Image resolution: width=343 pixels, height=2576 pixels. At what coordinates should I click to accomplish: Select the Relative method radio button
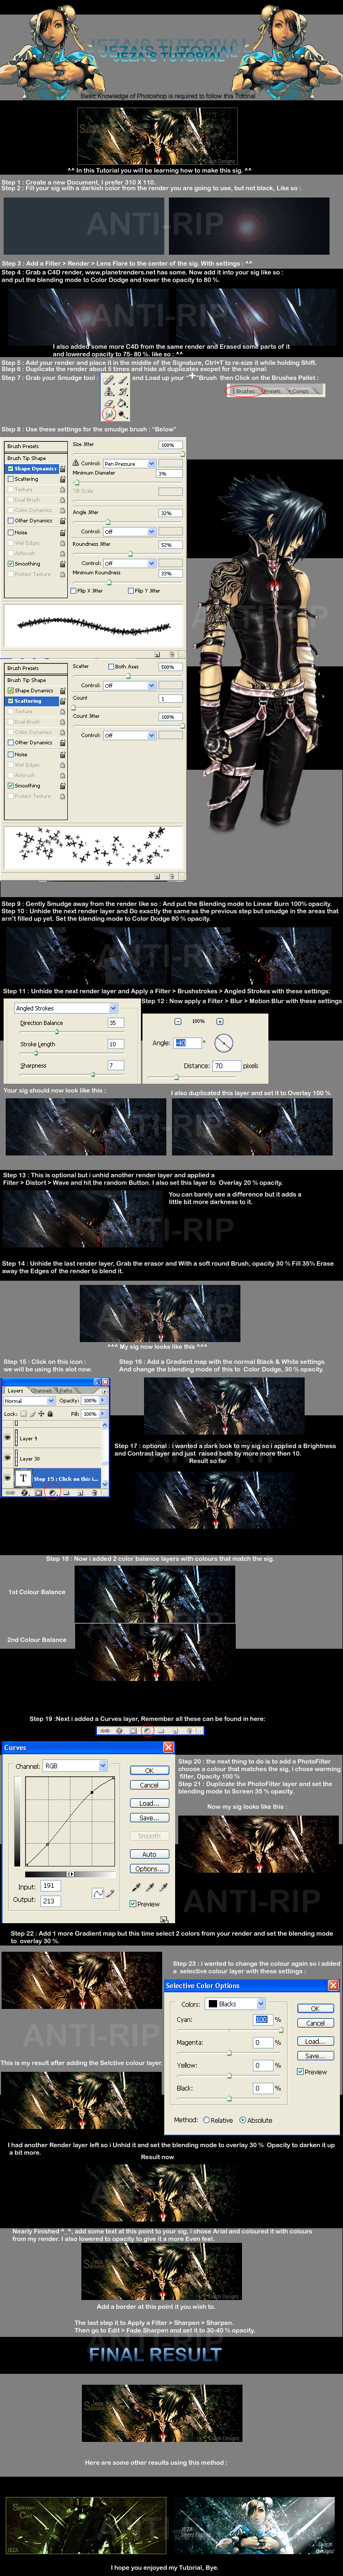(x=206, y=2119)
